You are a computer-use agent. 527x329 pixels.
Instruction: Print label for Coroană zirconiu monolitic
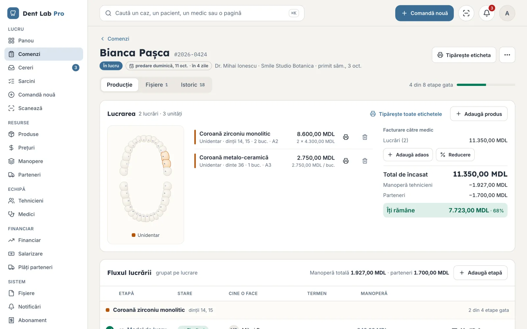click(346, 137)
